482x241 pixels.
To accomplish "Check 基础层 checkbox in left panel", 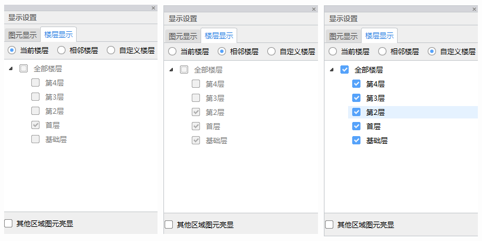I will pyautogui.click(x=35, y=139).
